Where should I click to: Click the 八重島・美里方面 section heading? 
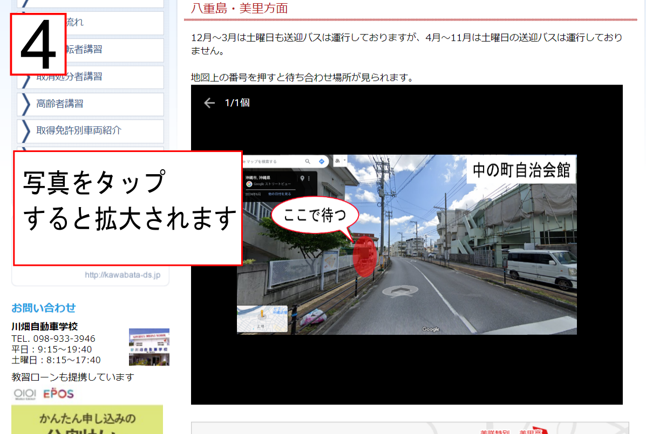pyautogui.click(x=240, y=8)
